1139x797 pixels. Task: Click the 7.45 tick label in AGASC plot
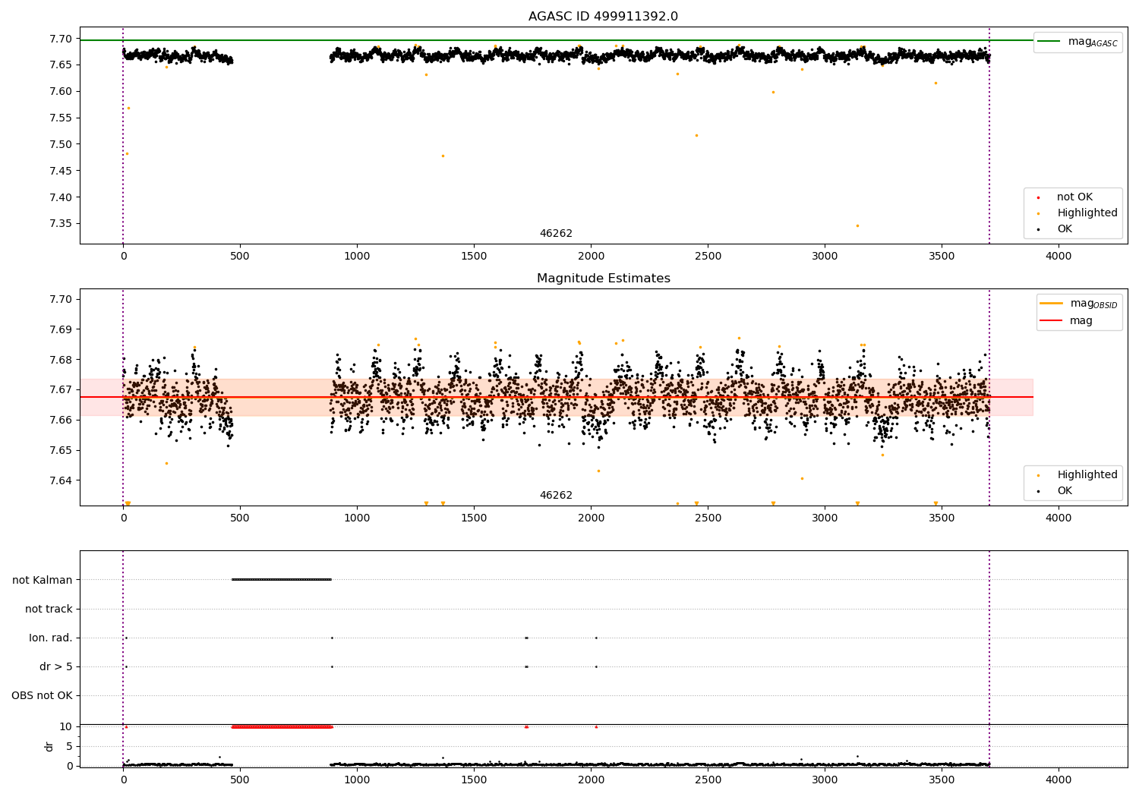coord(60,171)
